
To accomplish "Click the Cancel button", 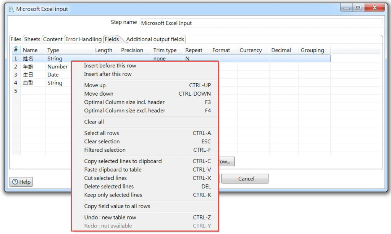I will point(245,179).
